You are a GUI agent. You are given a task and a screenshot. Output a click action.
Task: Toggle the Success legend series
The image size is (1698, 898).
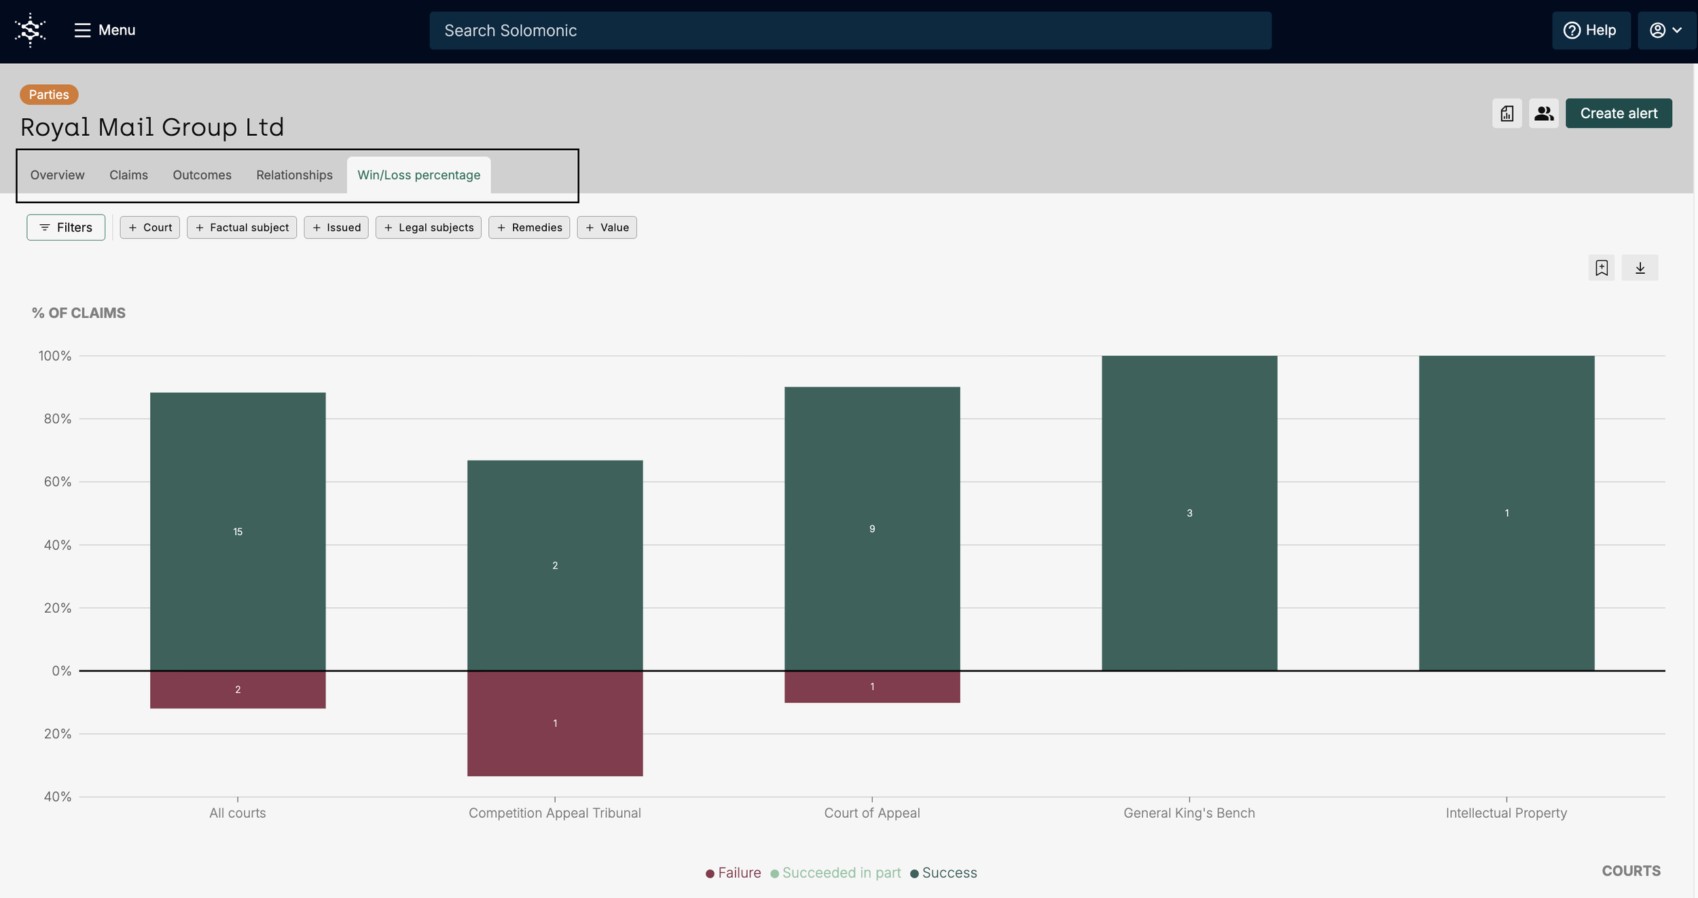(x=943, y=873)
